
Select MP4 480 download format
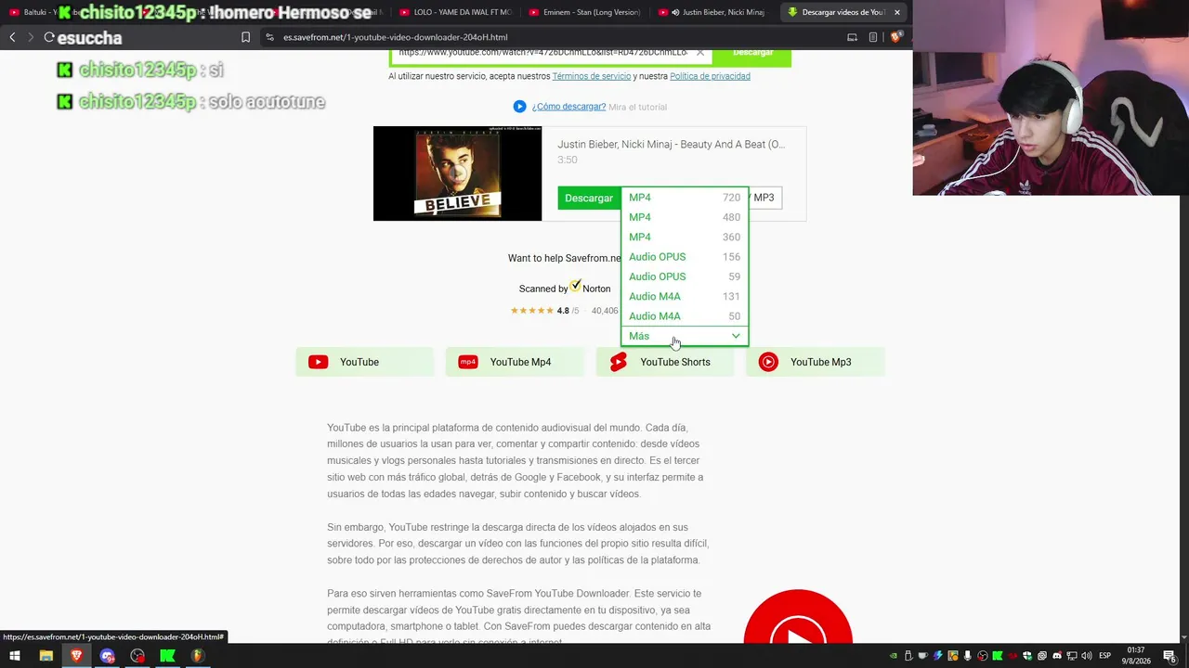tap(685, 217)
